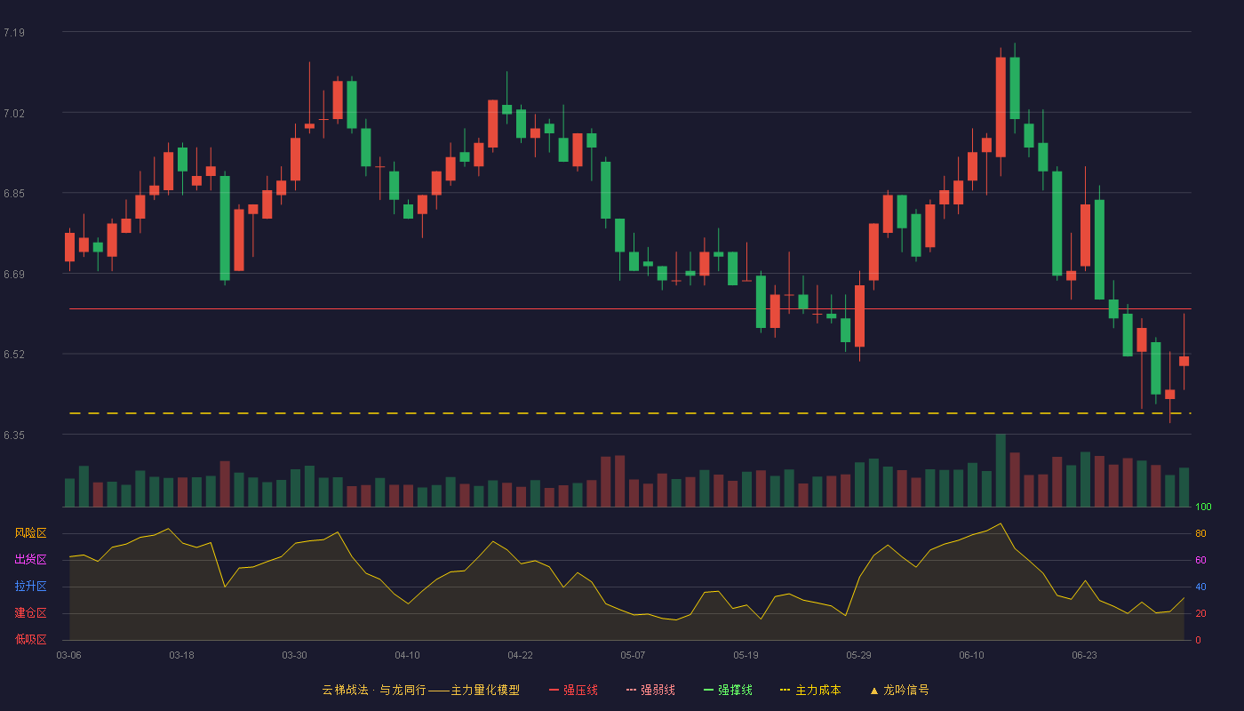The width and height of the screenshot is (1244, 711).
Task: Click the green 100 indicator axis value
Action: pos(1203,507)
